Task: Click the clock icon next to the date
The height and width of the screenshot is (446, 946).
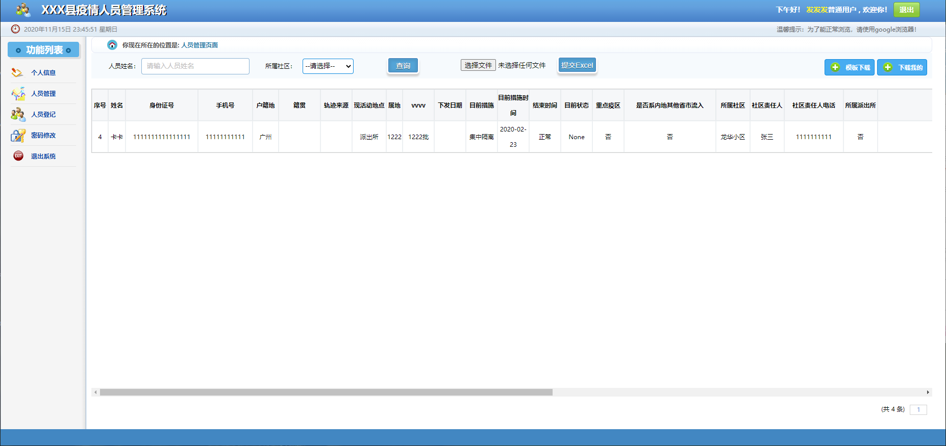Action: (x=16, y=29)
